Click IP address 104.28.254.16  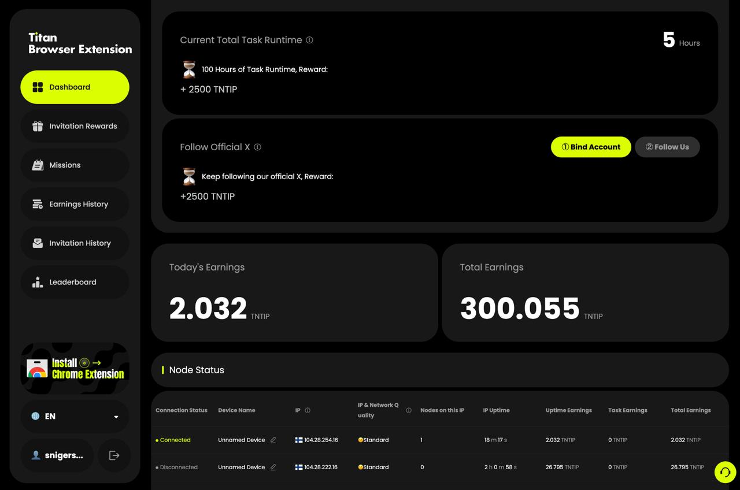pos(321,440)
